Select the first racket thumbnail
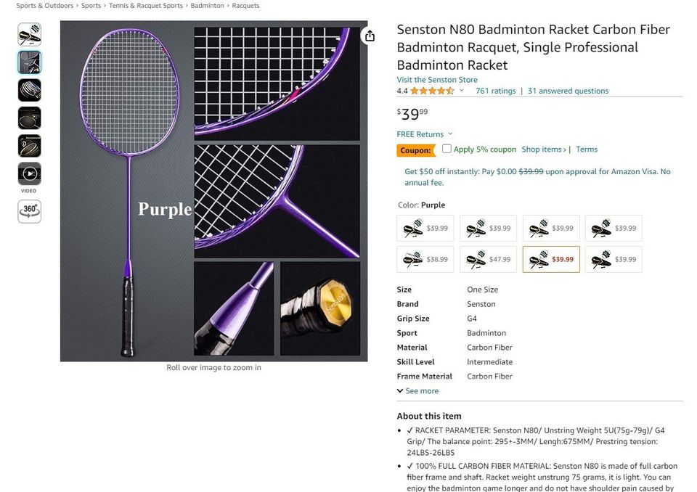697x492 pixels. tap(29, 34)
